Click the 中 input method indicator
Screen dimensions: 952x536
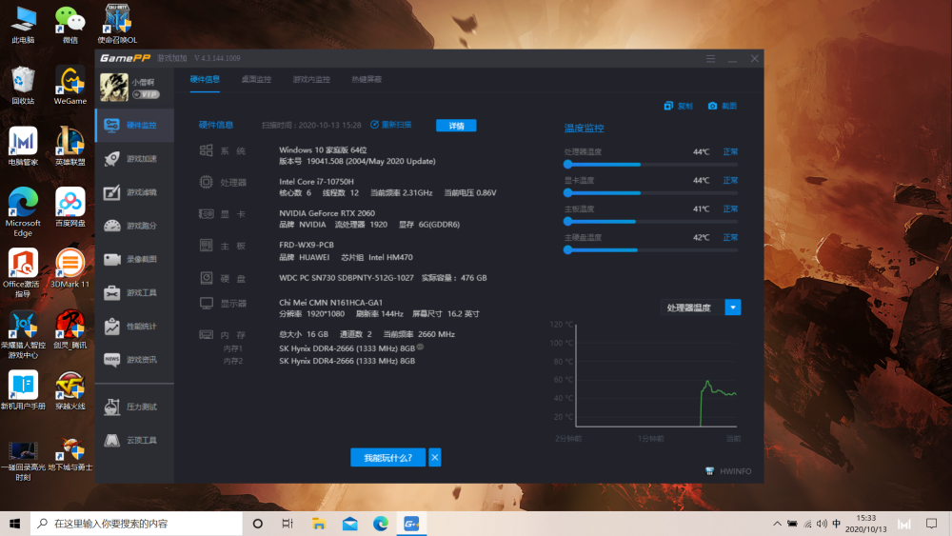pos(837,524)
